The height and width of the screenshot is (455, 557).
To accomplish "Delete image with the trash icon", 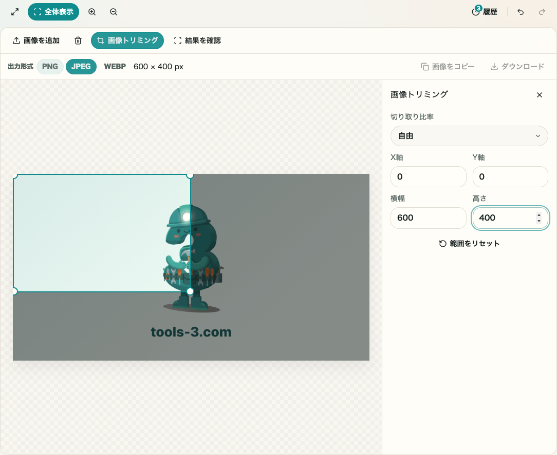I will (78, 41).
